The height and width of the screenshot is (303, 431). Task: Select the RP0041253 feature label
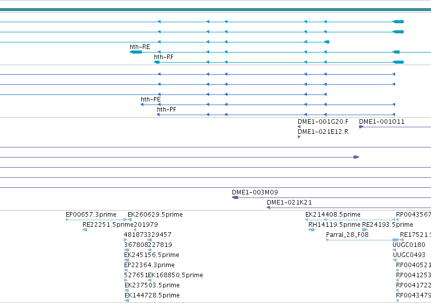pyautogui.click(x=413, y=275)
